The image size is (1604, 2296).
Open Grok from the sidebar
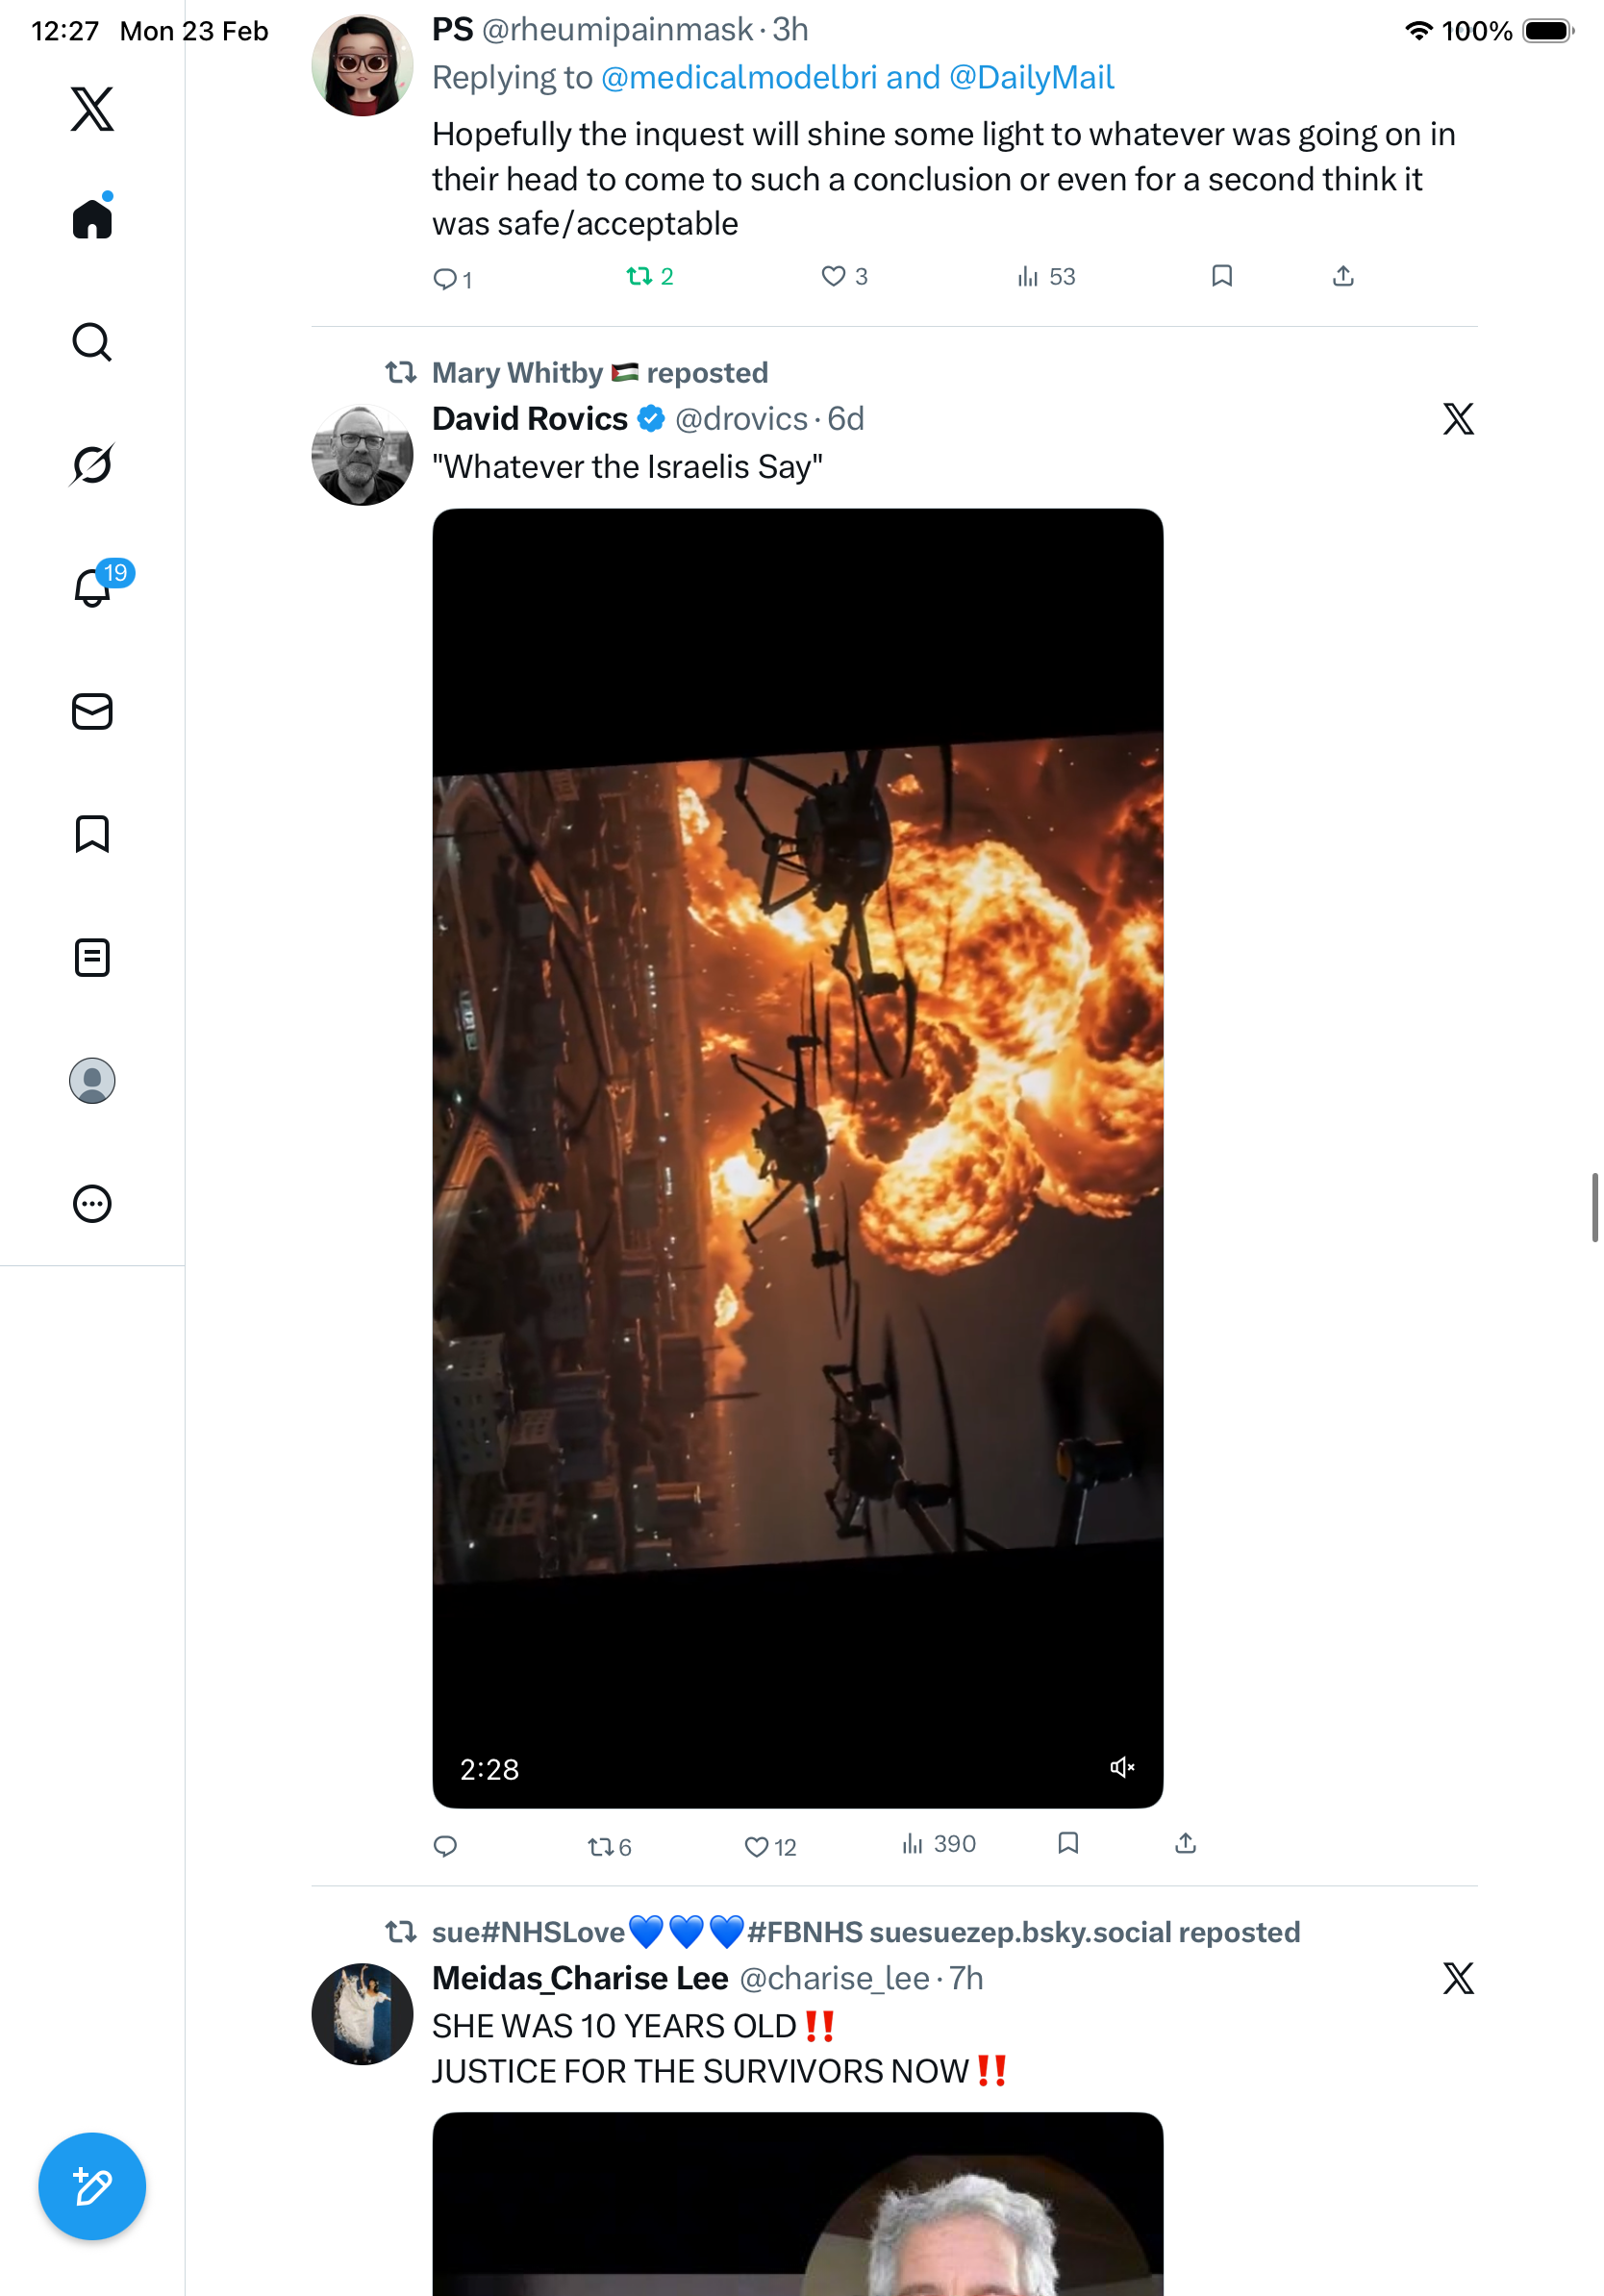pos(92,465)
